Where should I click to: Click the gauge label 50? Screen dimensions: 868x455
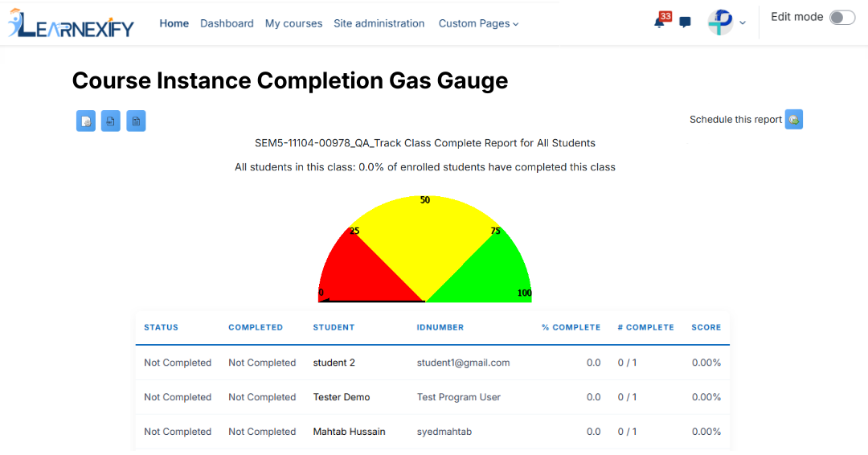point(425,200)
